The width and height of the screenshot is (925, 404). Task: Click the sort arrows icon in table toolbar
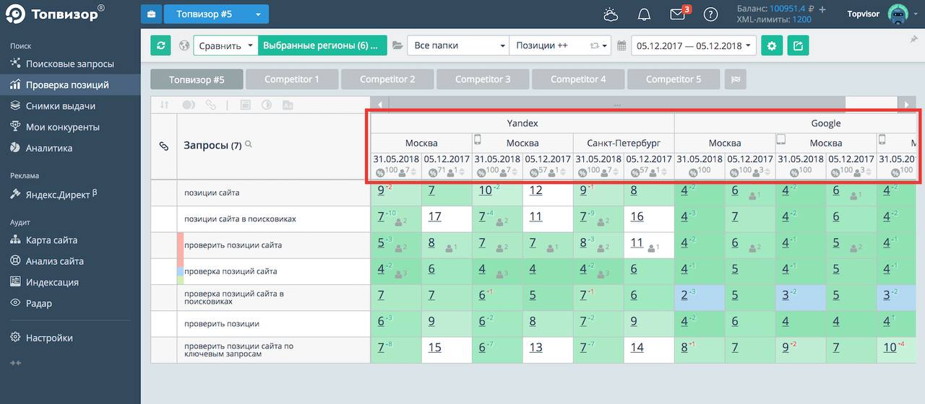point(164,105)
